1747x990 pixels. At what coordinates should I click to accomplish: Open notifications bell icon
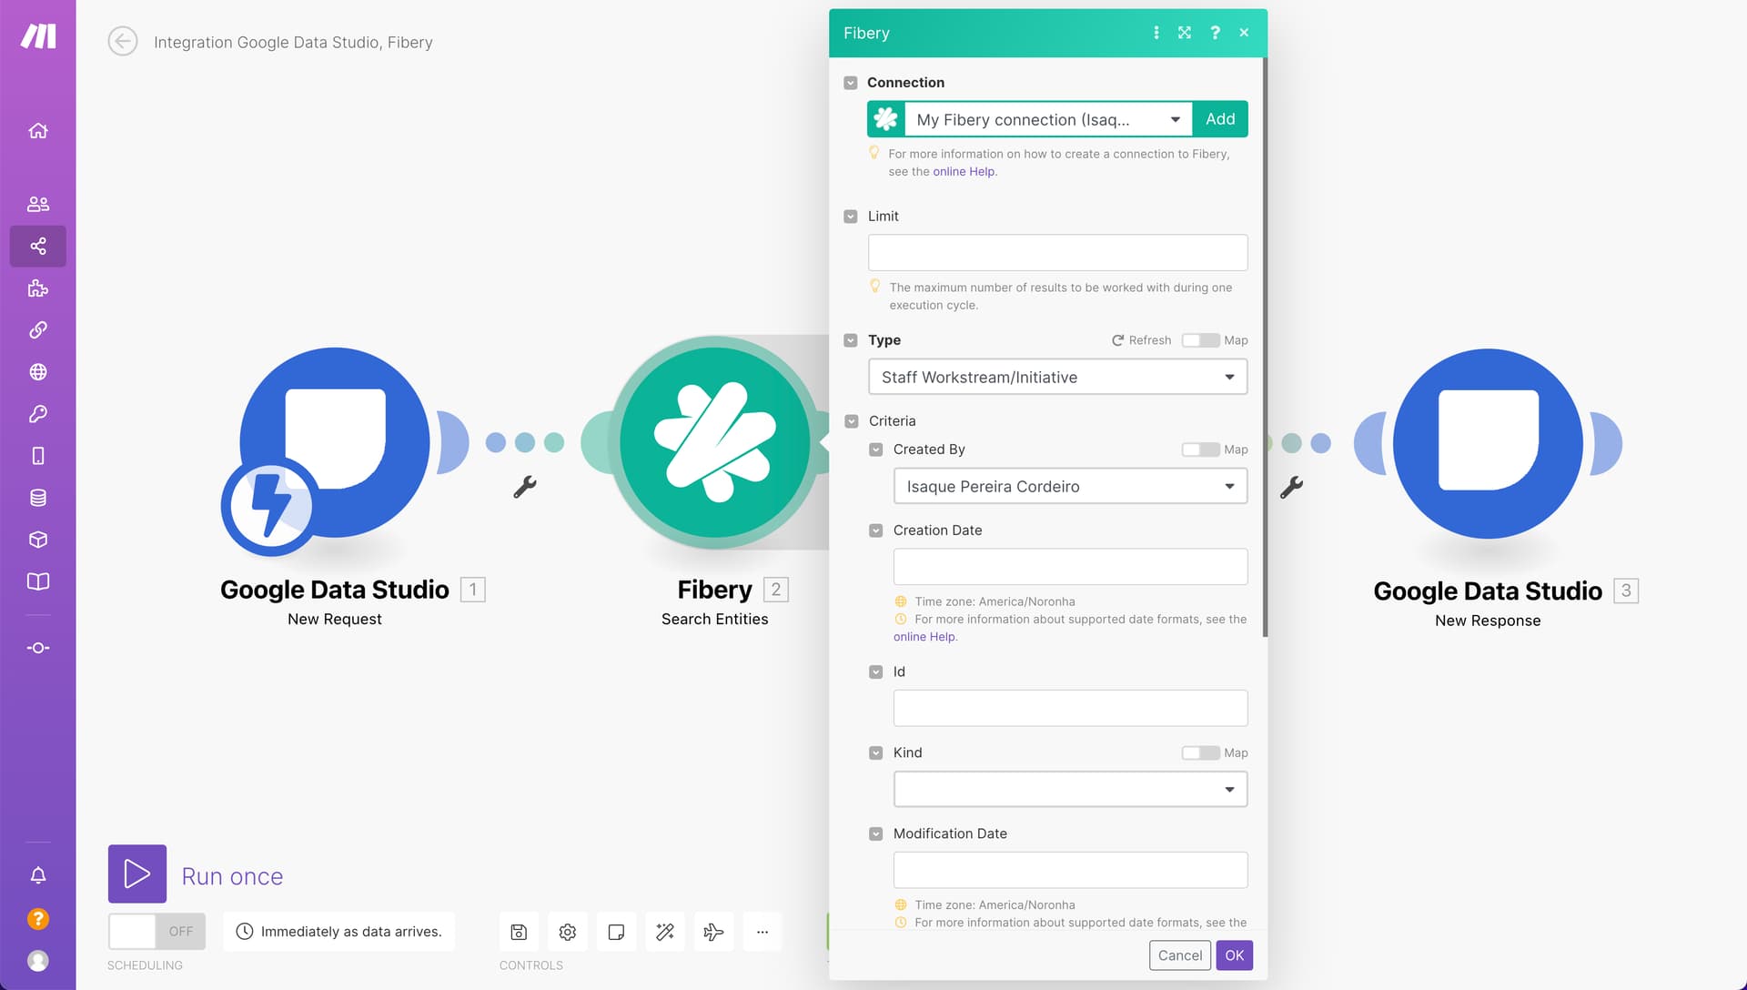coord(38,875)
